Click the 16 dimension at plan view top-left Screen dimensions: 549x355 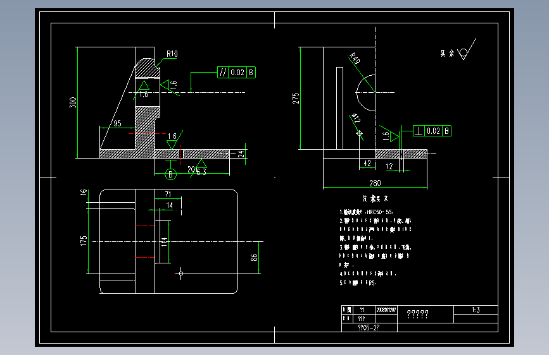pos(84,192)
